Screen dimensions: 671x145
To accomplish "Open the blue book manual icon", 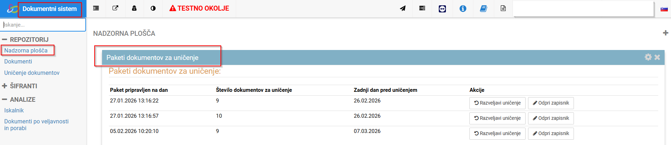I will pyautogui.click(x=483, y=9).
